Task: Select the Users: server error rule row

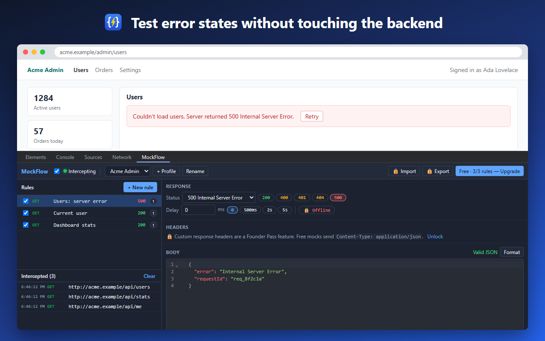Action: click(x=89, y=201)
